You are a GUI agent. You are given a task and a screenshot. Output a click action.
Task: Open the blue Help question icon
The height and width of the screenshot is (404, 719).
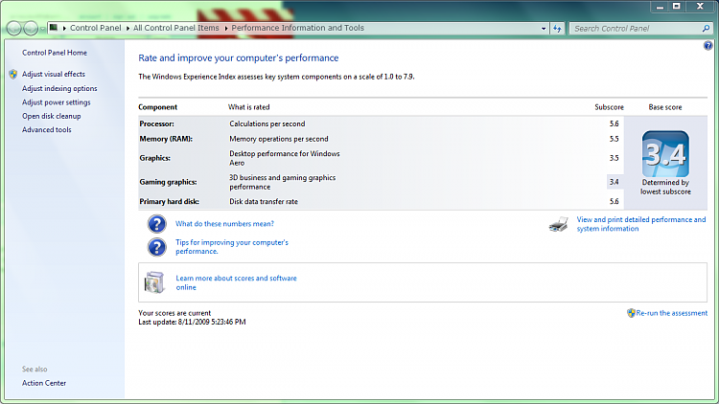tap(708, 45)
